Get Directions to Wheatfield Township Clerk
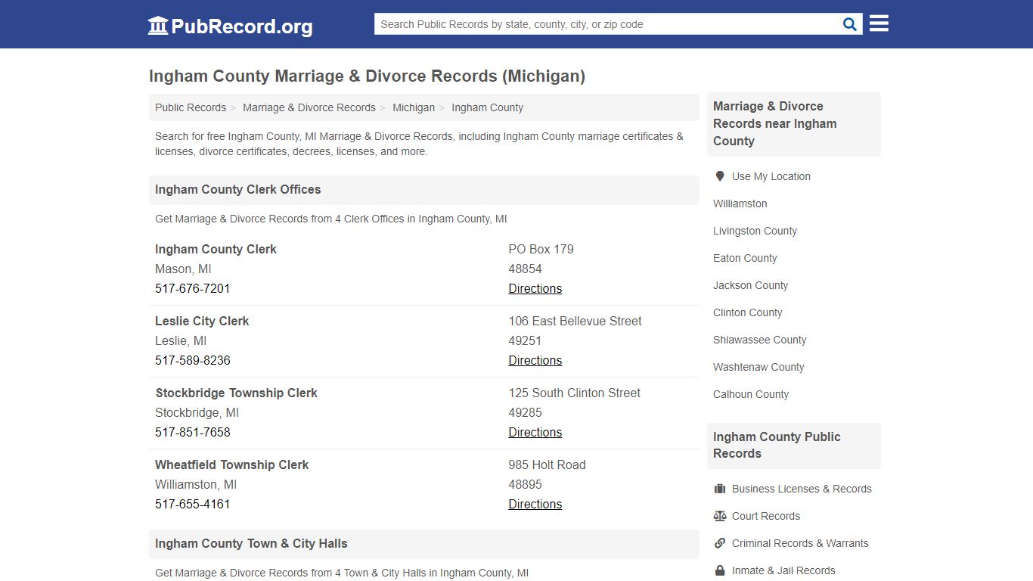This screenshot has height=581, width=1033. (x=535, y=504)
